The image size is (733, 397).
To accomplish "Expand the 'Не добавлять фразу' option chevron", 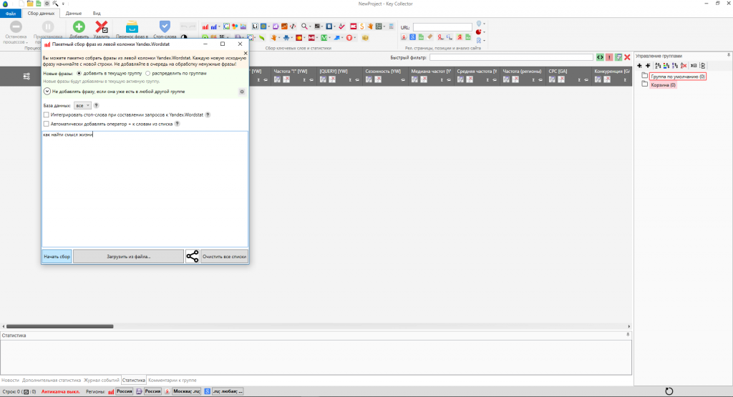I will point(47,92).
